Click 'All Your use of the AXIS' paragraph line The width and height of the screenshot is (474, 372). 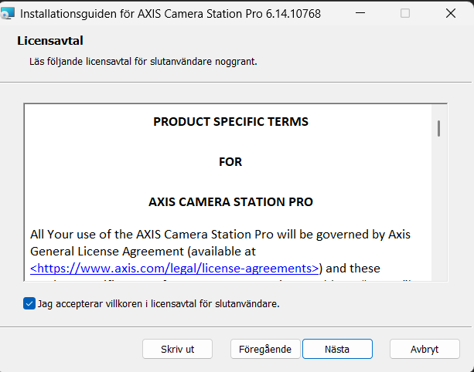tap(220, 235)
